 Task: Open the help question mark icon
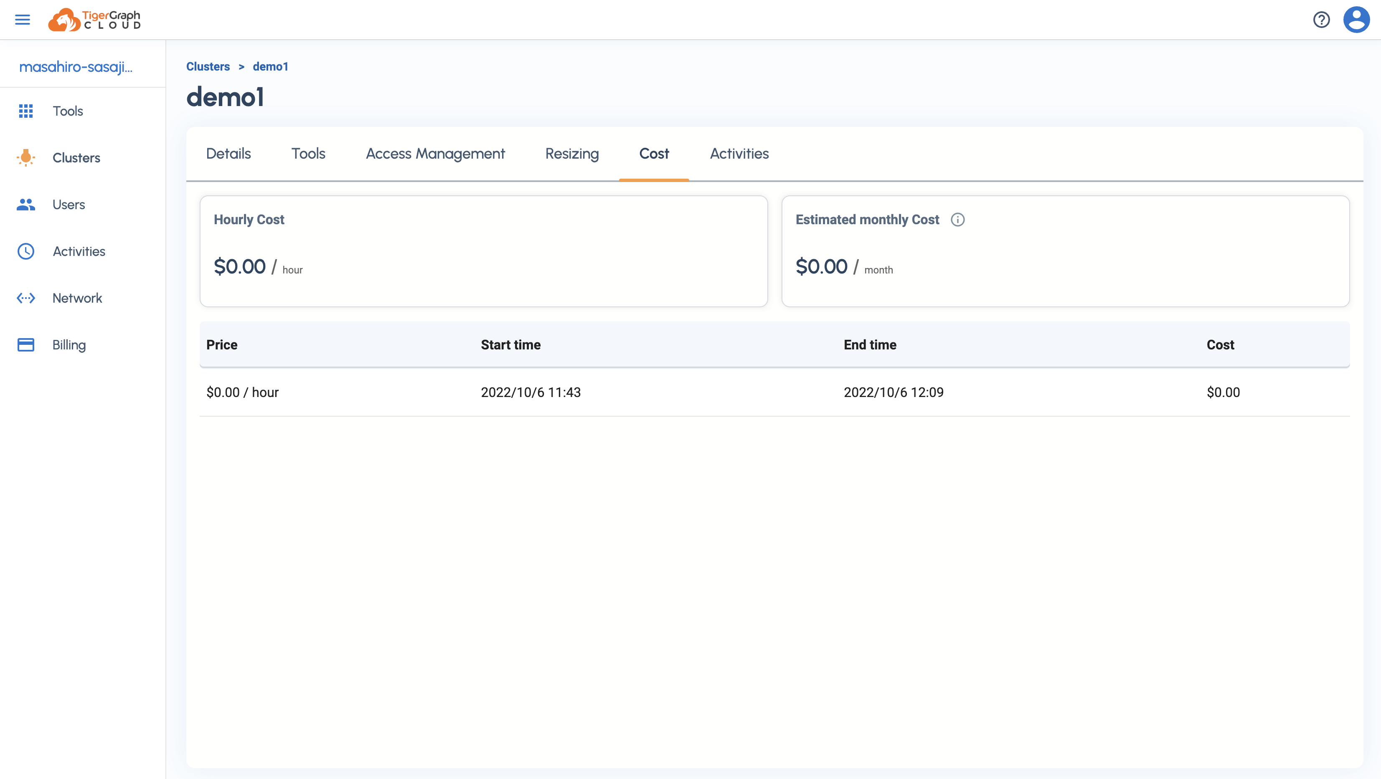pos(1321,20)
